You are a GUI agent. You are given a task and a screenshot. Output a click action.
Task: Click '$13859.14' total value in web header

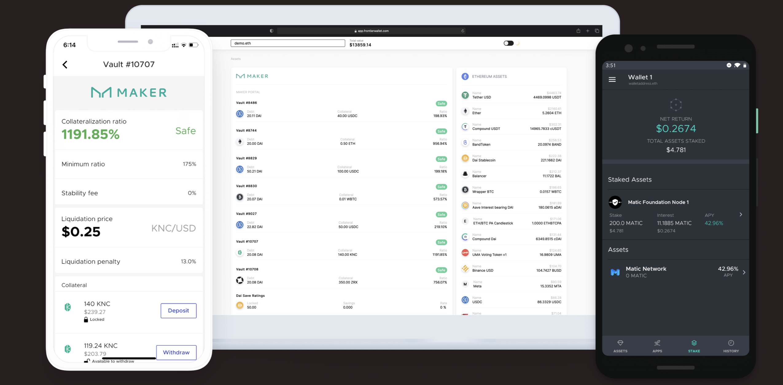coord(360,45)
